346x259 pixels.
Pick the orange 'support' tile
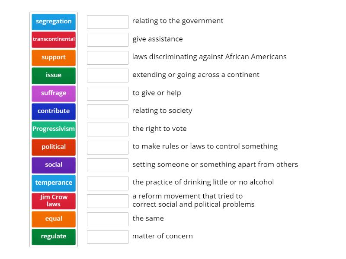54,57
